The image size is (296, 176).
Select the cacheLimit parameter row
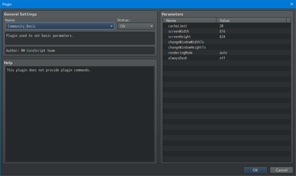pyautogui.click(x=227, y=26)
